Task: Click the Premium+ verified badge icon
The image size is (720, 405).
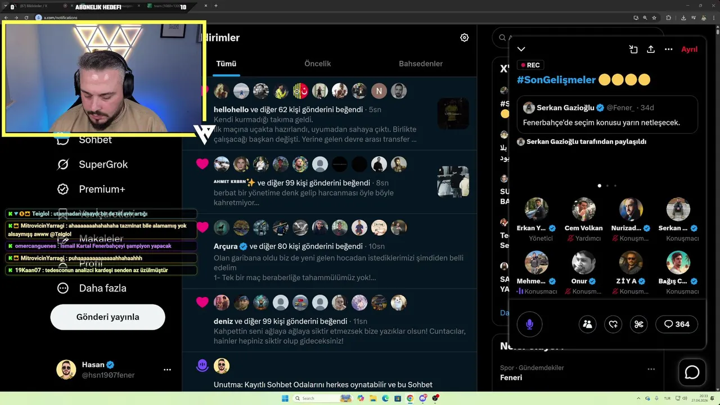Action: pos(63,189)
